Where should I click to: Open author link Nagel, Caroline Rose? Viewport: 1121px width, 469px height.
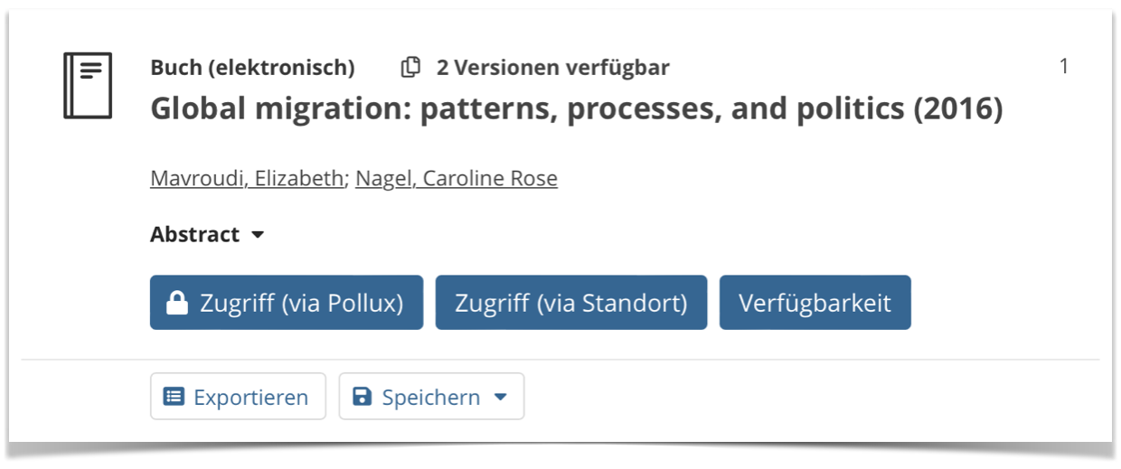pyautogui.click(x=457, y=178)
